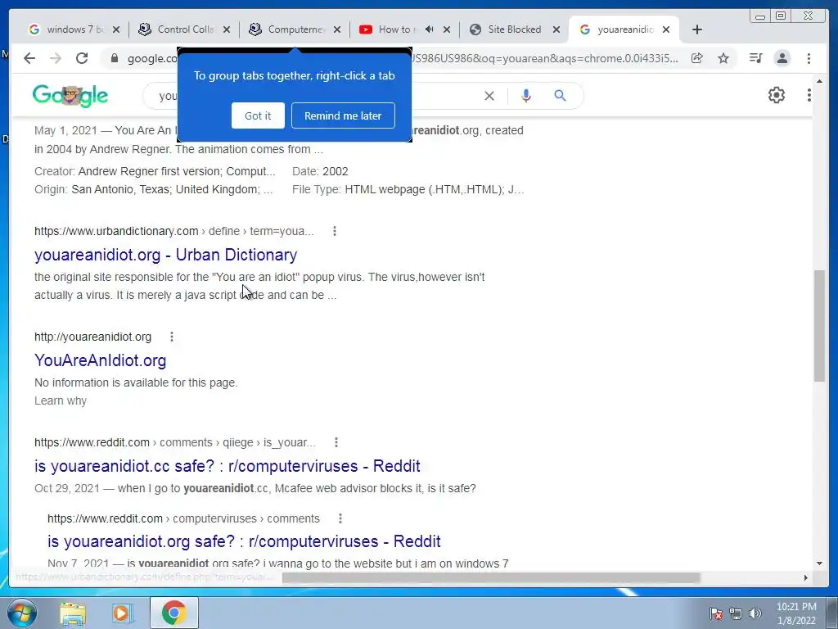Open is youareanidiot.cc safe? Reddit result
The width and height of the screenshot is (838, 629).
228,466
